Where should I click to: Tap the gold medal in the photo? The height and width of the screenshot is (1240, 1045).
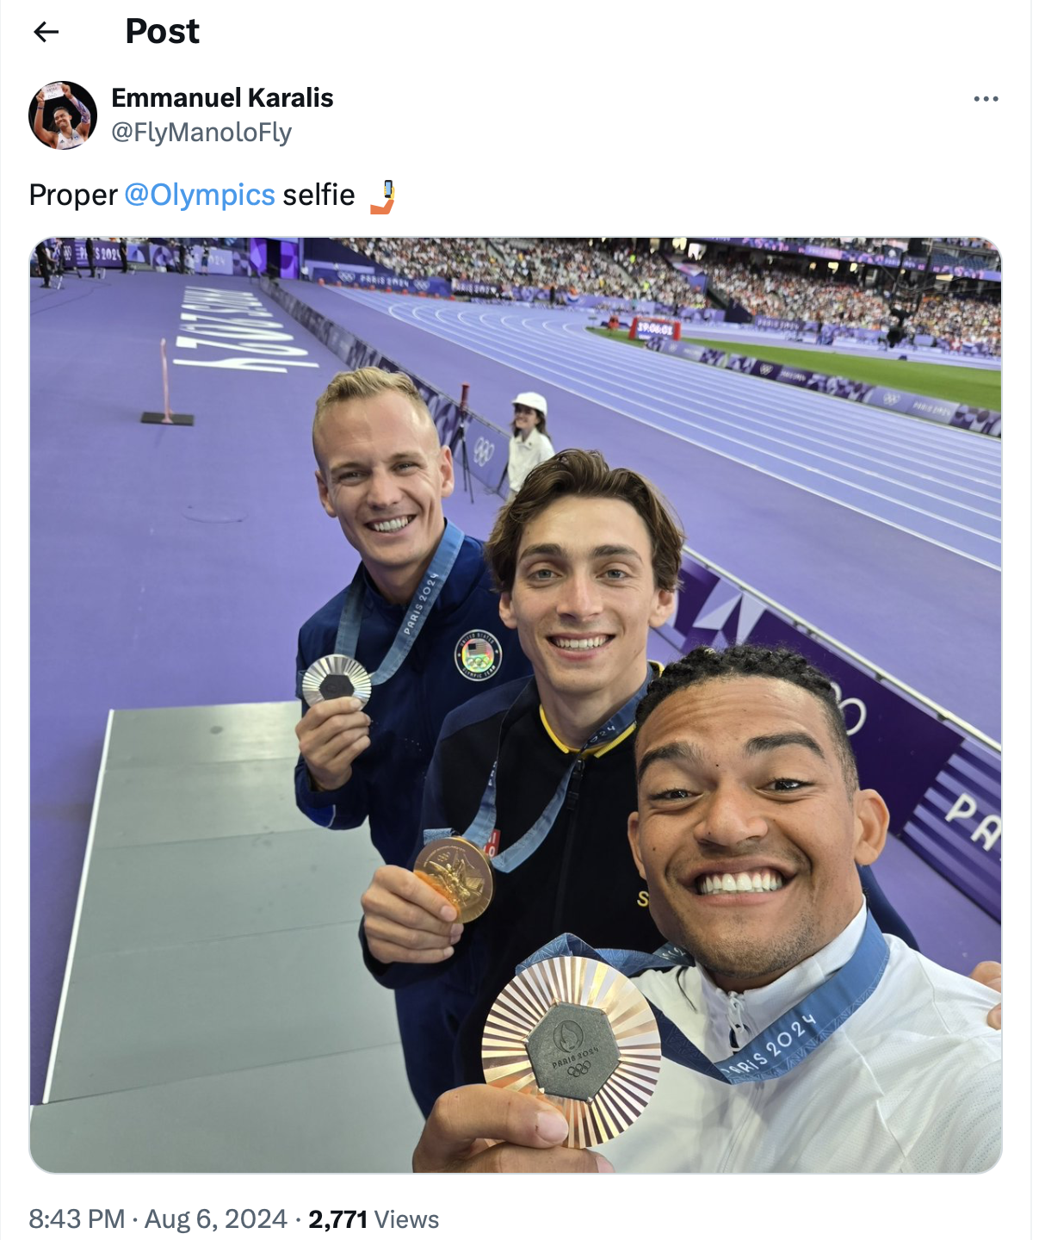[x=454, y=878]
